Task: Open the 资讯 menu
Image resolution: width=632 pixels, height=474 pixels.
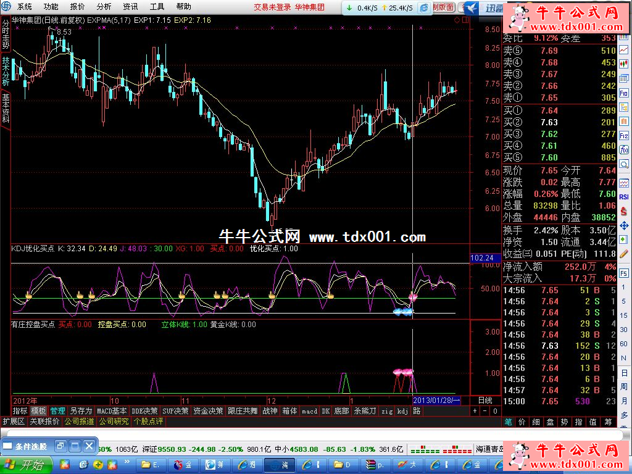Action: click(130, 7)
